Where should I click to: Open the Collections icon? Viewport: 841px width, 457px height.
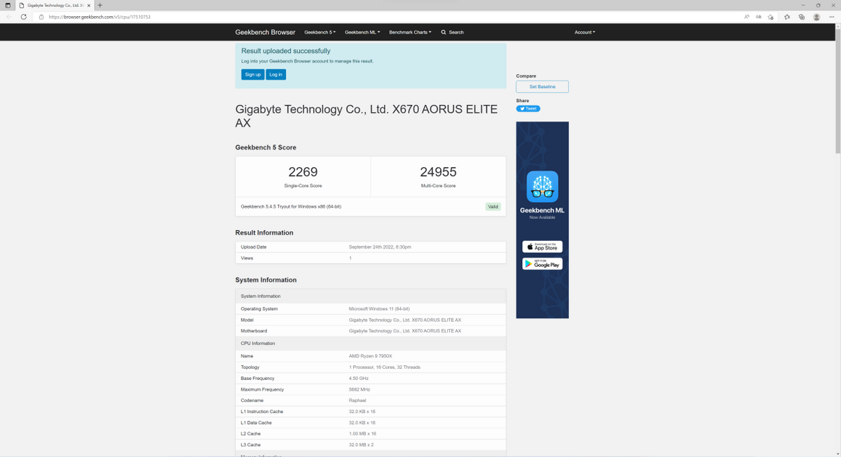(x=802, y=17)
